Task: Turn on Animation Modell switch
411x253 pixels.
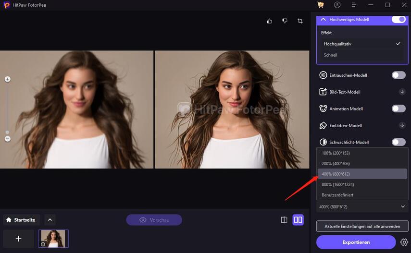Action: click(399, 108)
